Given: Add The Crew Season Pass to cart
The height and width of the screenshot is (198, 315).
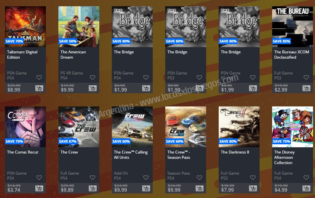Looking at the screenshot, I should (200, 188).
